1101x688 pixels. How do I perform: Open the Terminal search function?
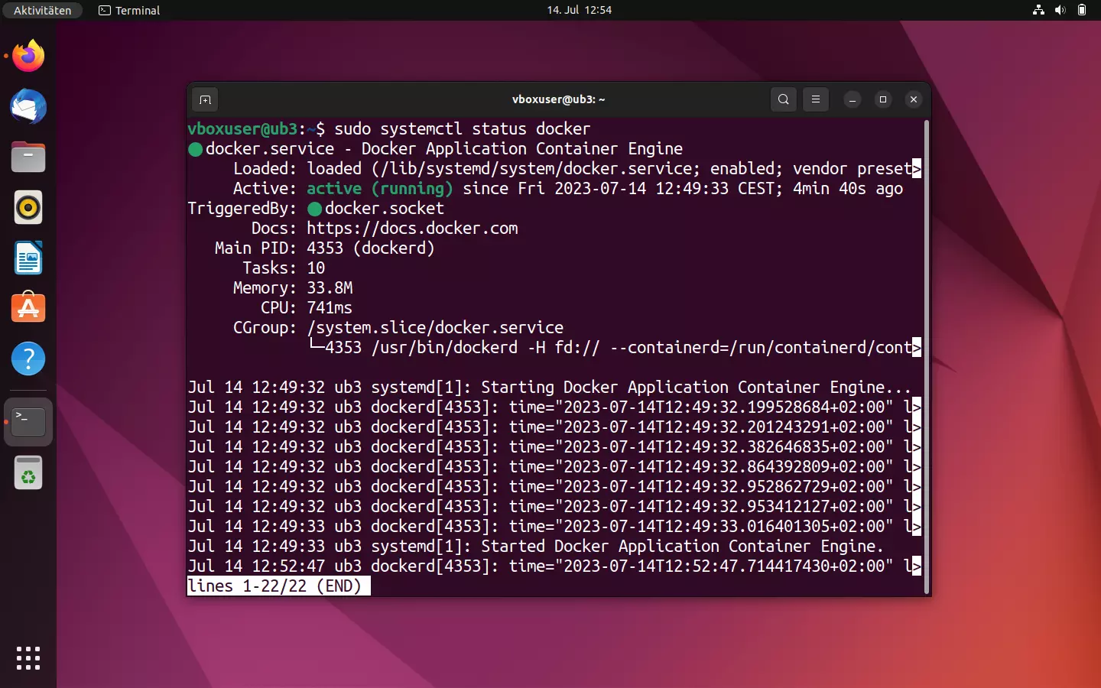point(783,99)
